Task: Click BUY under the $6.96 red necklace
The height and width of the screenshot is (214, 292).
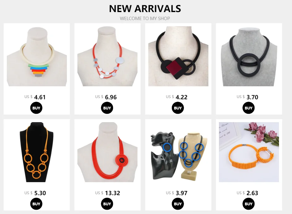Action: [107, 108]
